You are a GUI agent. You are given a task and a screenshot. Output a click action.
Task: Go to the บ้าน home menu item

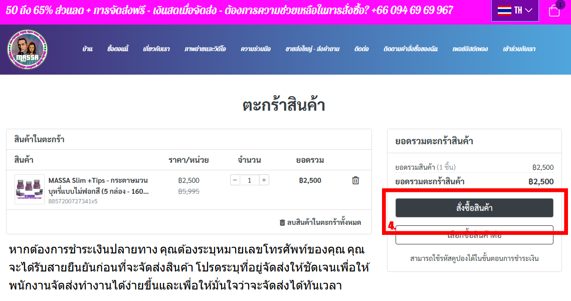(x=87, y=49)
